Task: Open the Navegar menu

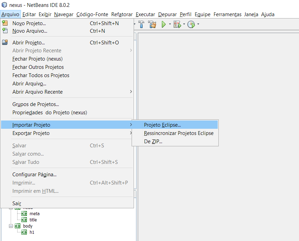Action: pos(64,14)
